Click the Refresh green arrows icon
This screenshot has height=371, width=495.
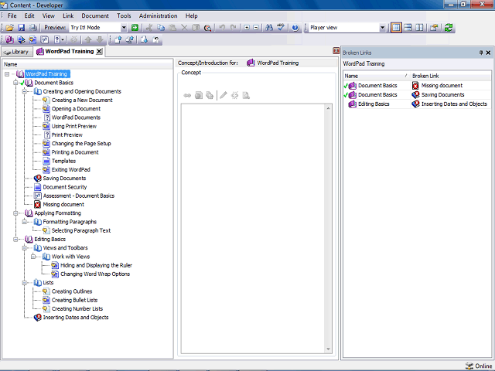coord(449,28)
